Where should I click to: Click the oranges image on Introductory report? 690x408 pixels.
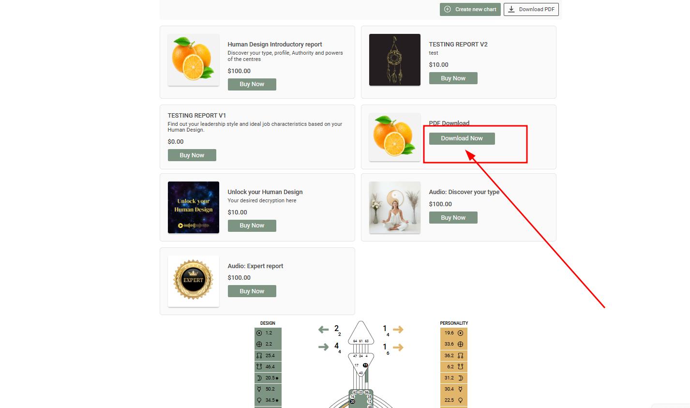194,60
